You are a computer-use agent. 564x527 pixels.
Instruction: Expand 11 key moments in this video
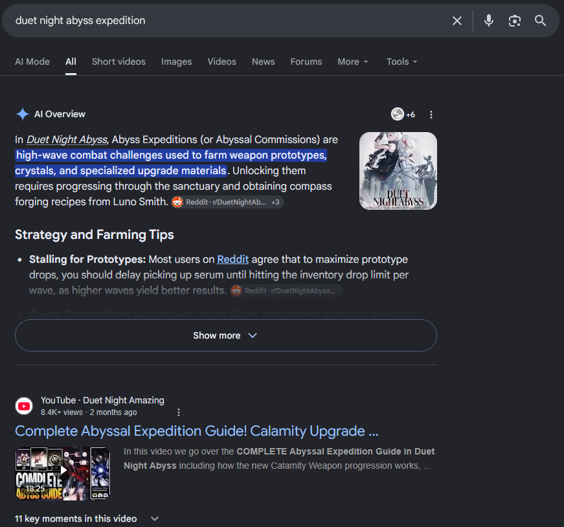tap(87, 519)
